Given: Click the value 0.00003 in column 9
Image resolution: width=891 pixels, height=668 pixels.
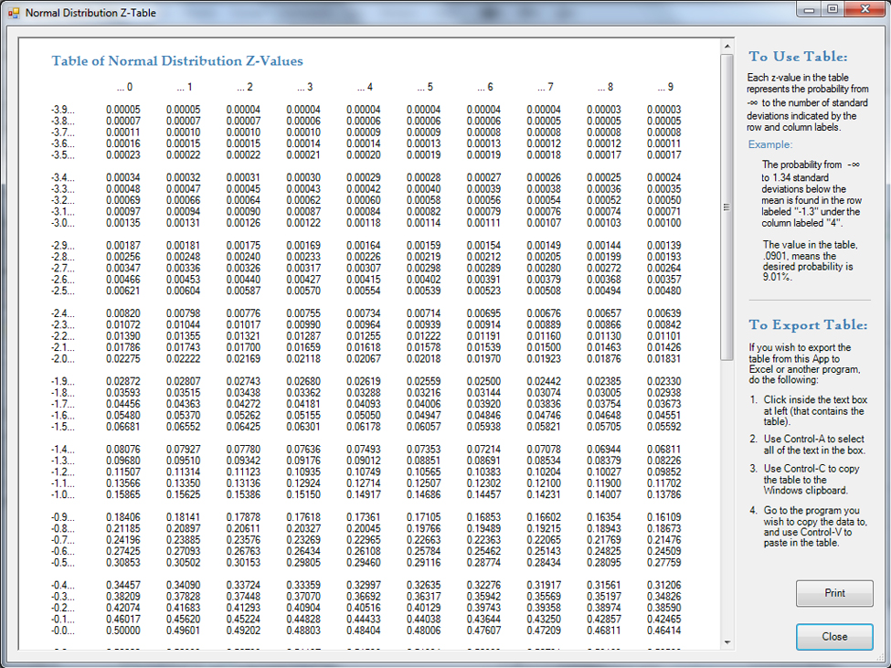Looking at the screenshot, I should coord(664,110).
